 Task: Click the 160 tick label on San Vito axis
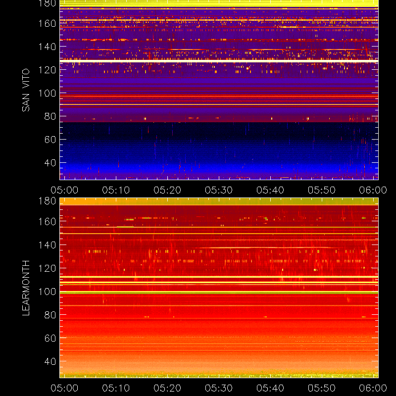[47, 23]
